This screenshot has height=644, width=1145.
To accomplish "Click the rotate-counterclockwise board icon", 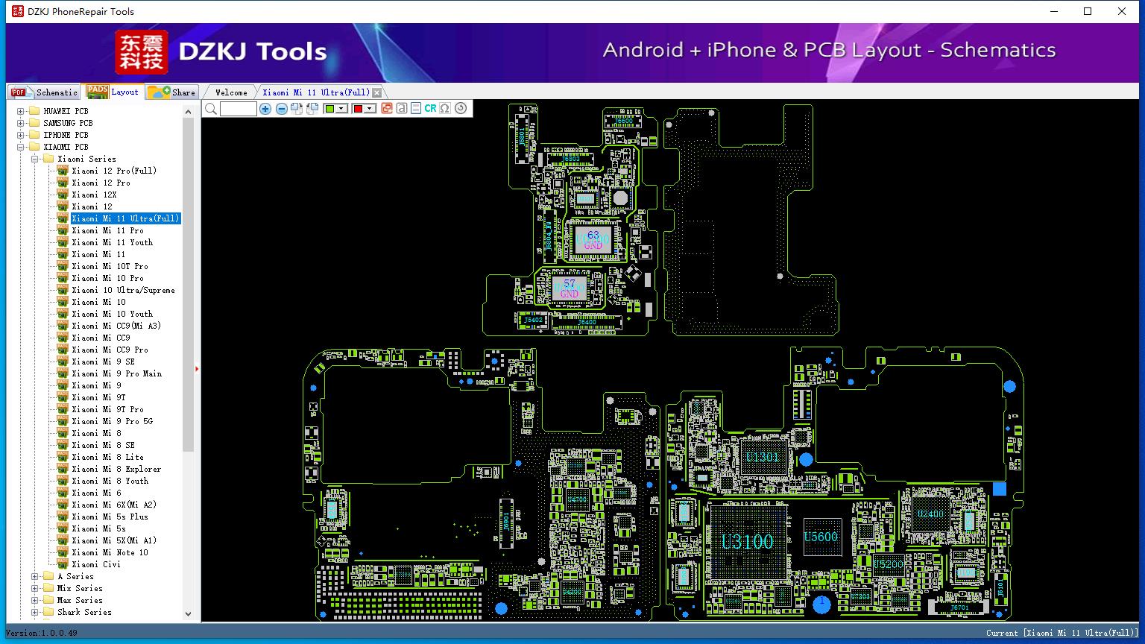I will coord(312,109).
